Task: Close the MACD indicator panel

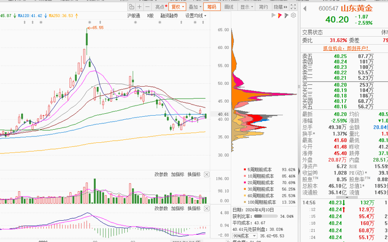Action: click(206, 209)
